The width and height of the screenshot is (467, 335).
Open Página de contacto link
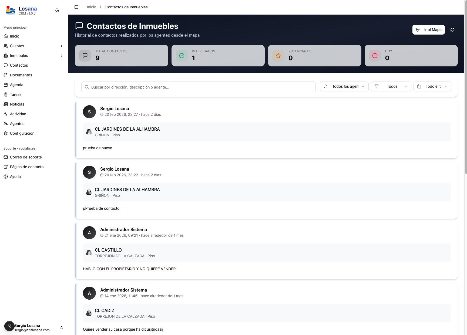(26, 167)
